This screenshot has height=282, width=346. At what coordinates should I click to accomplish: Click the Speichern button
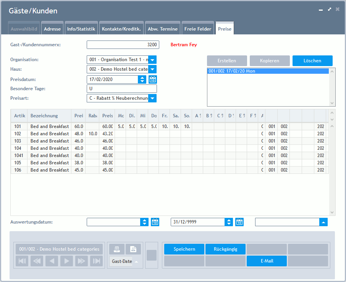184,249
